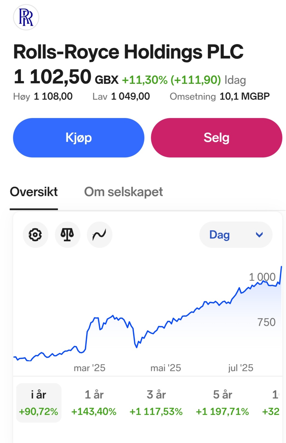Click the mai '25 axis label

[x=166, y=368]
